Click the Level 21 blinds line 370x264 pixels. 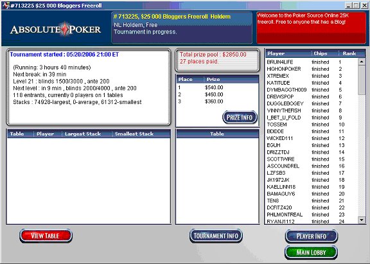(61, 82)
